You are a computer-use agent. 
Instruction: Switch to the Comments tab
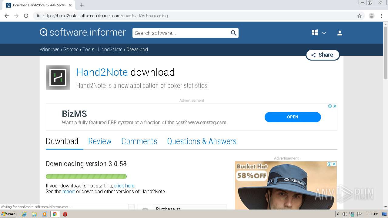(139, 141)
